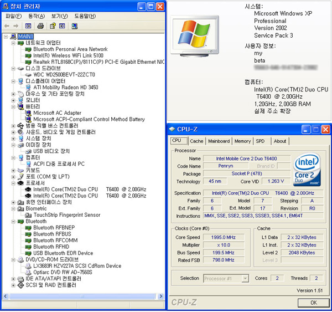332x312 pixels.
Task: Click the OK button in CPU-Z
Action: coord(313,303)
